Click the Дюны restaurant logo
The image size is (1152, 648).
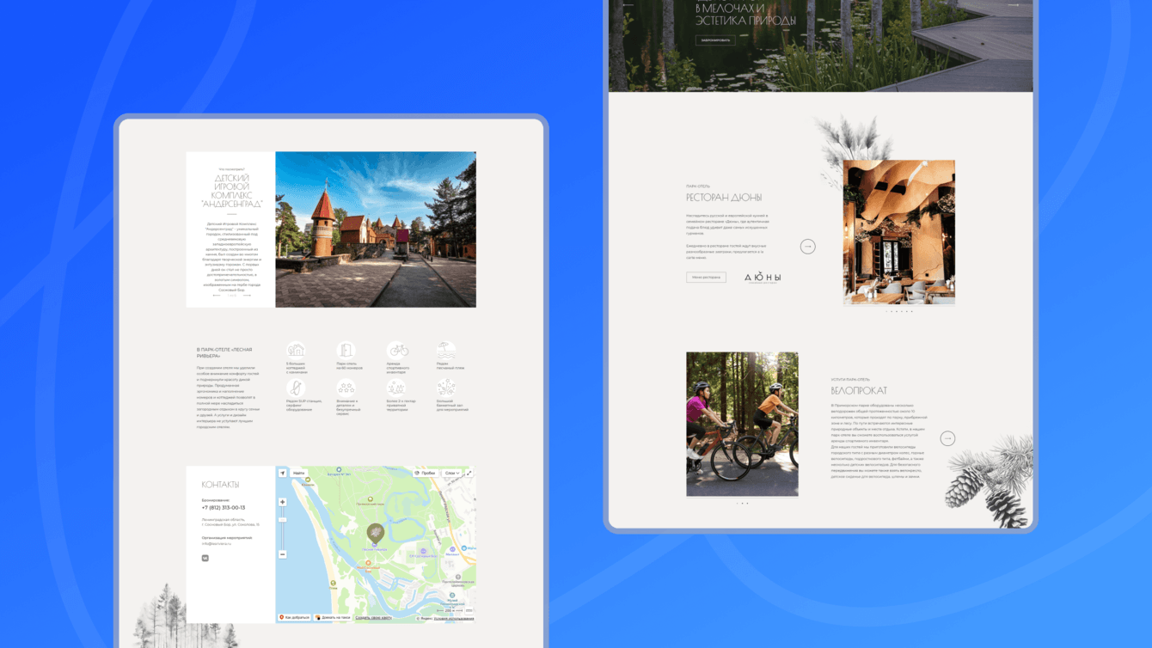(763, 278)
